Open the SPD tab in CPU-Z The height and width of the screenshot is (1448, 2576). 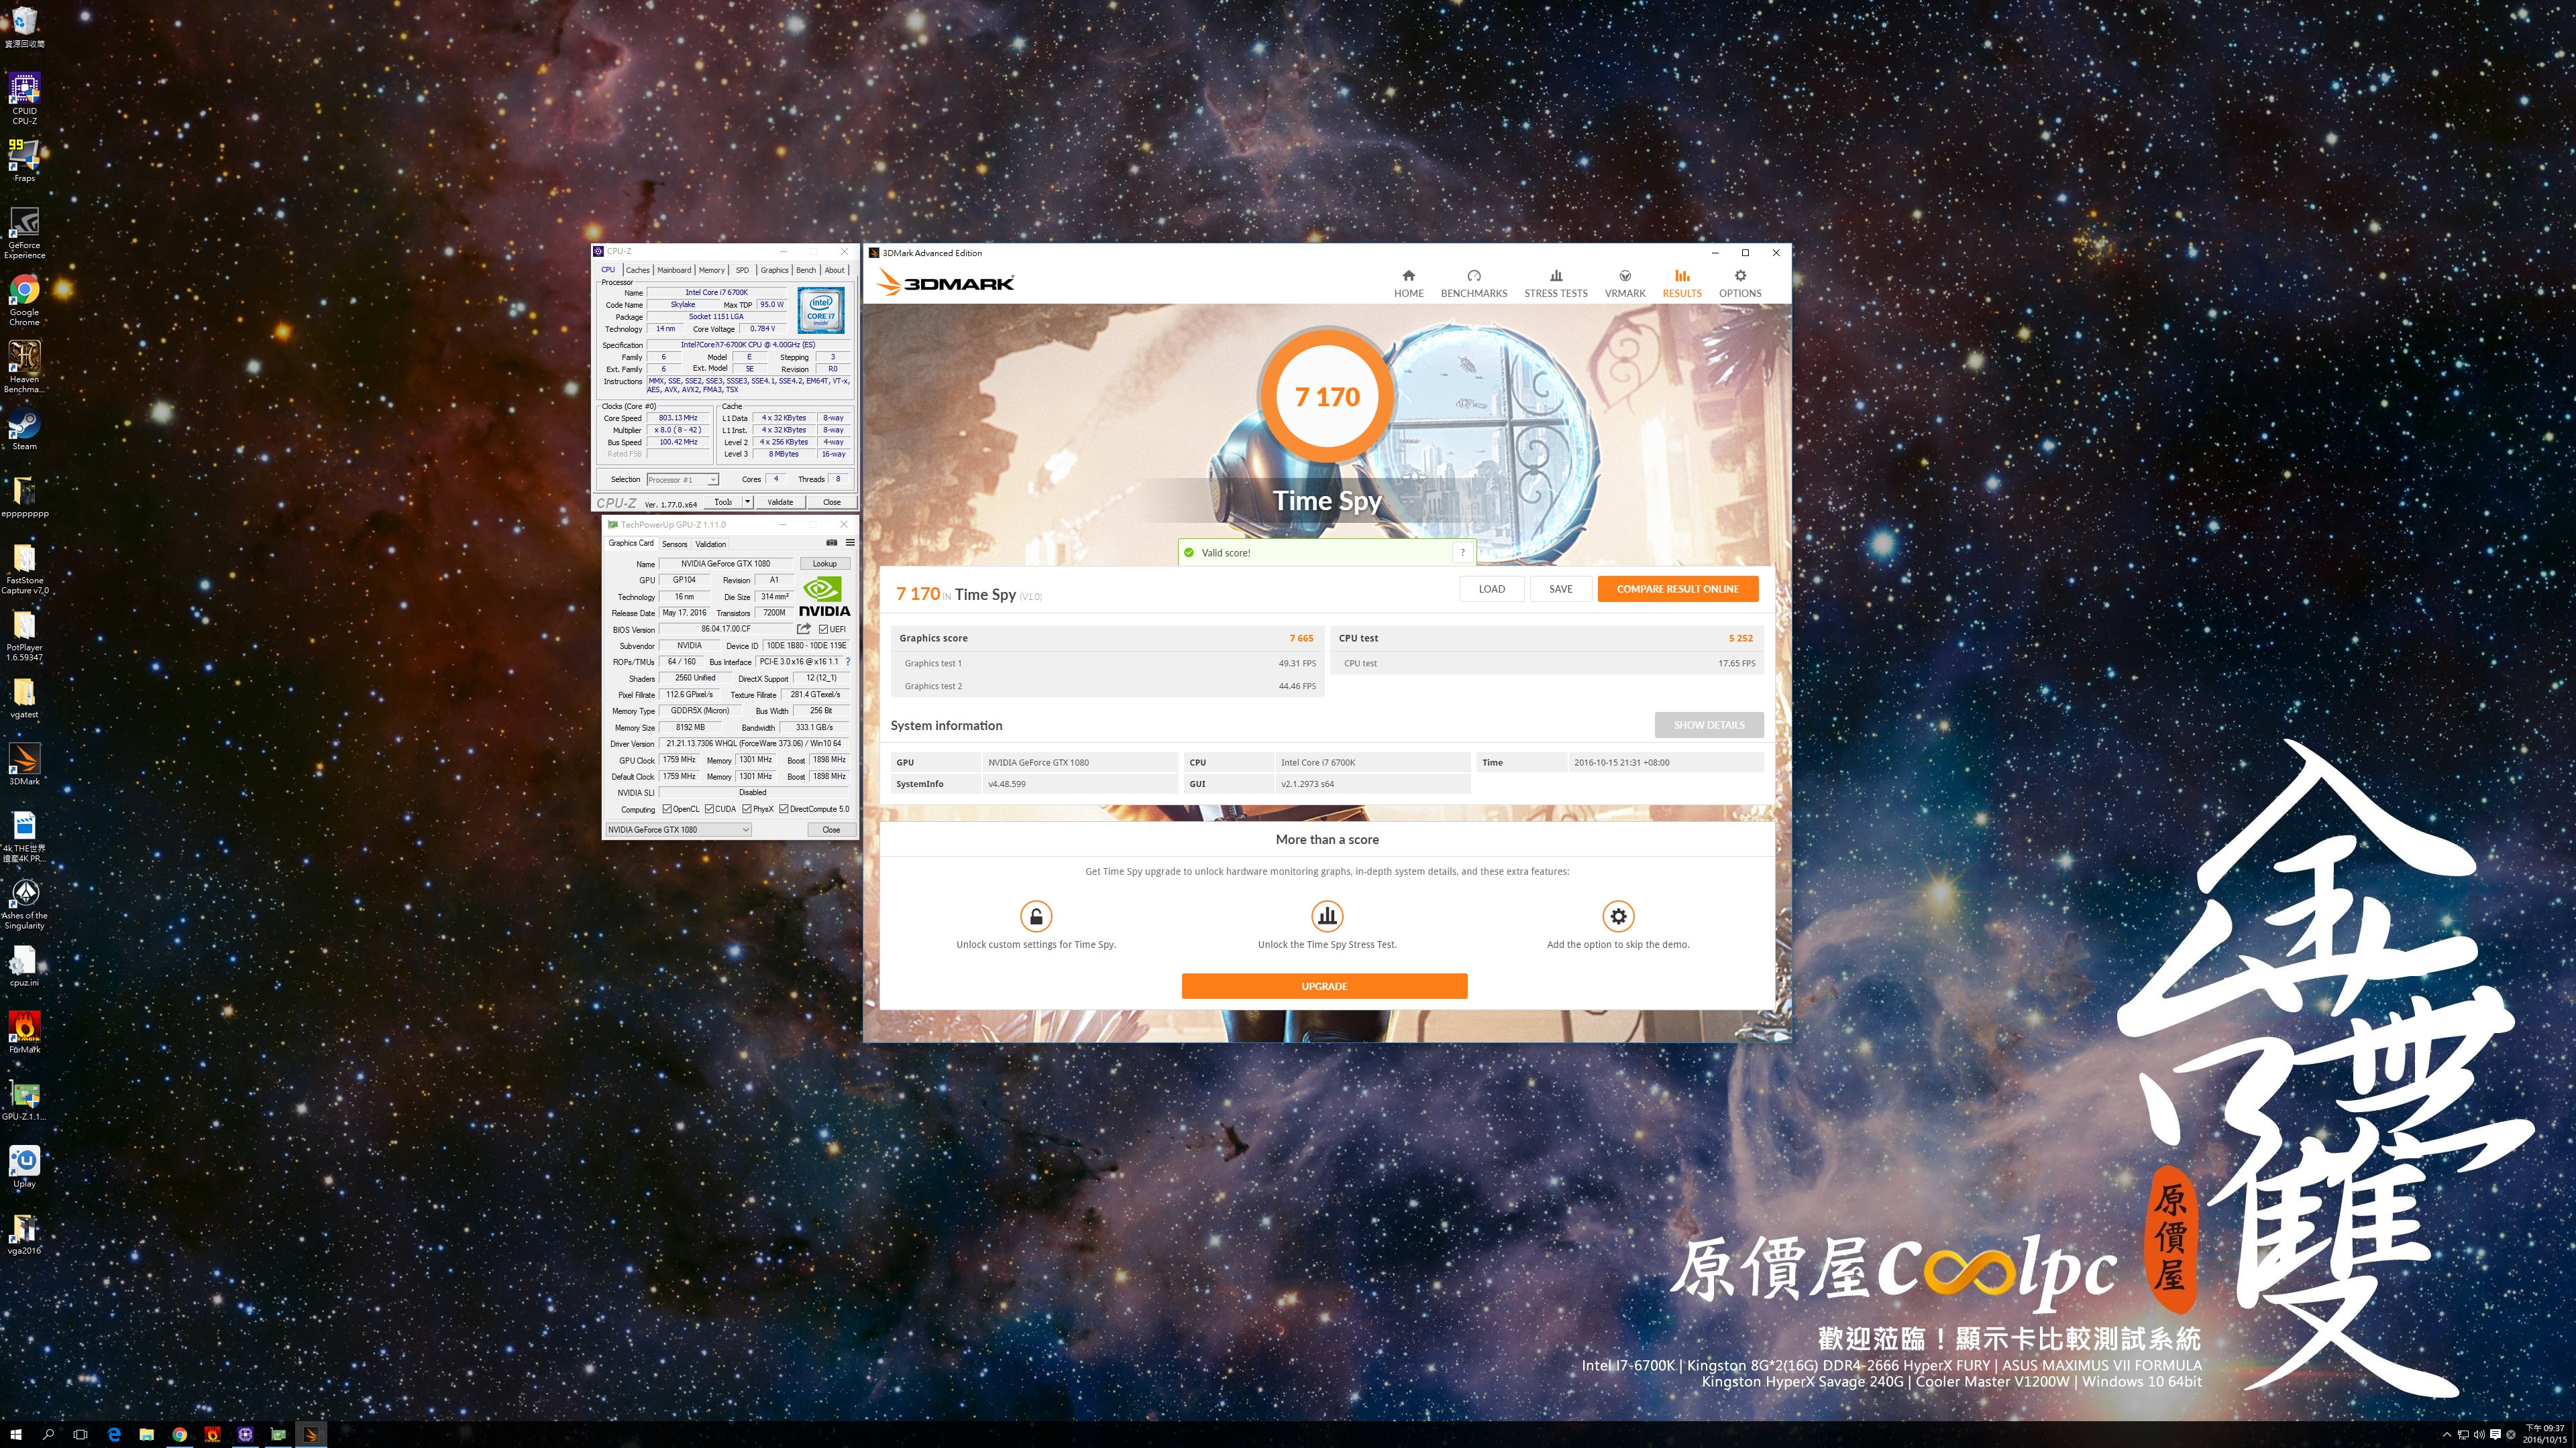tap(742, 269)
